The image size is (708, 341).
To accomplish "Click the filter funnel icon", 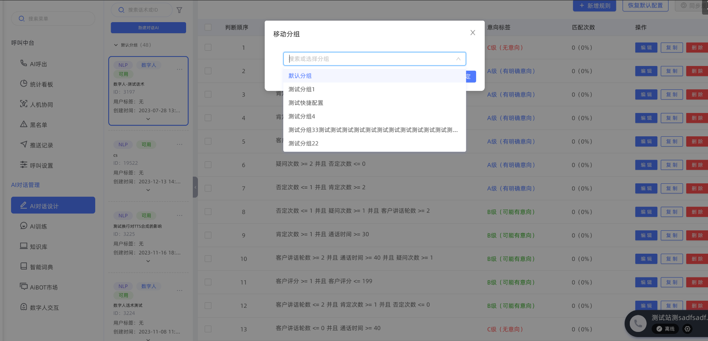I will coord(179,10).
